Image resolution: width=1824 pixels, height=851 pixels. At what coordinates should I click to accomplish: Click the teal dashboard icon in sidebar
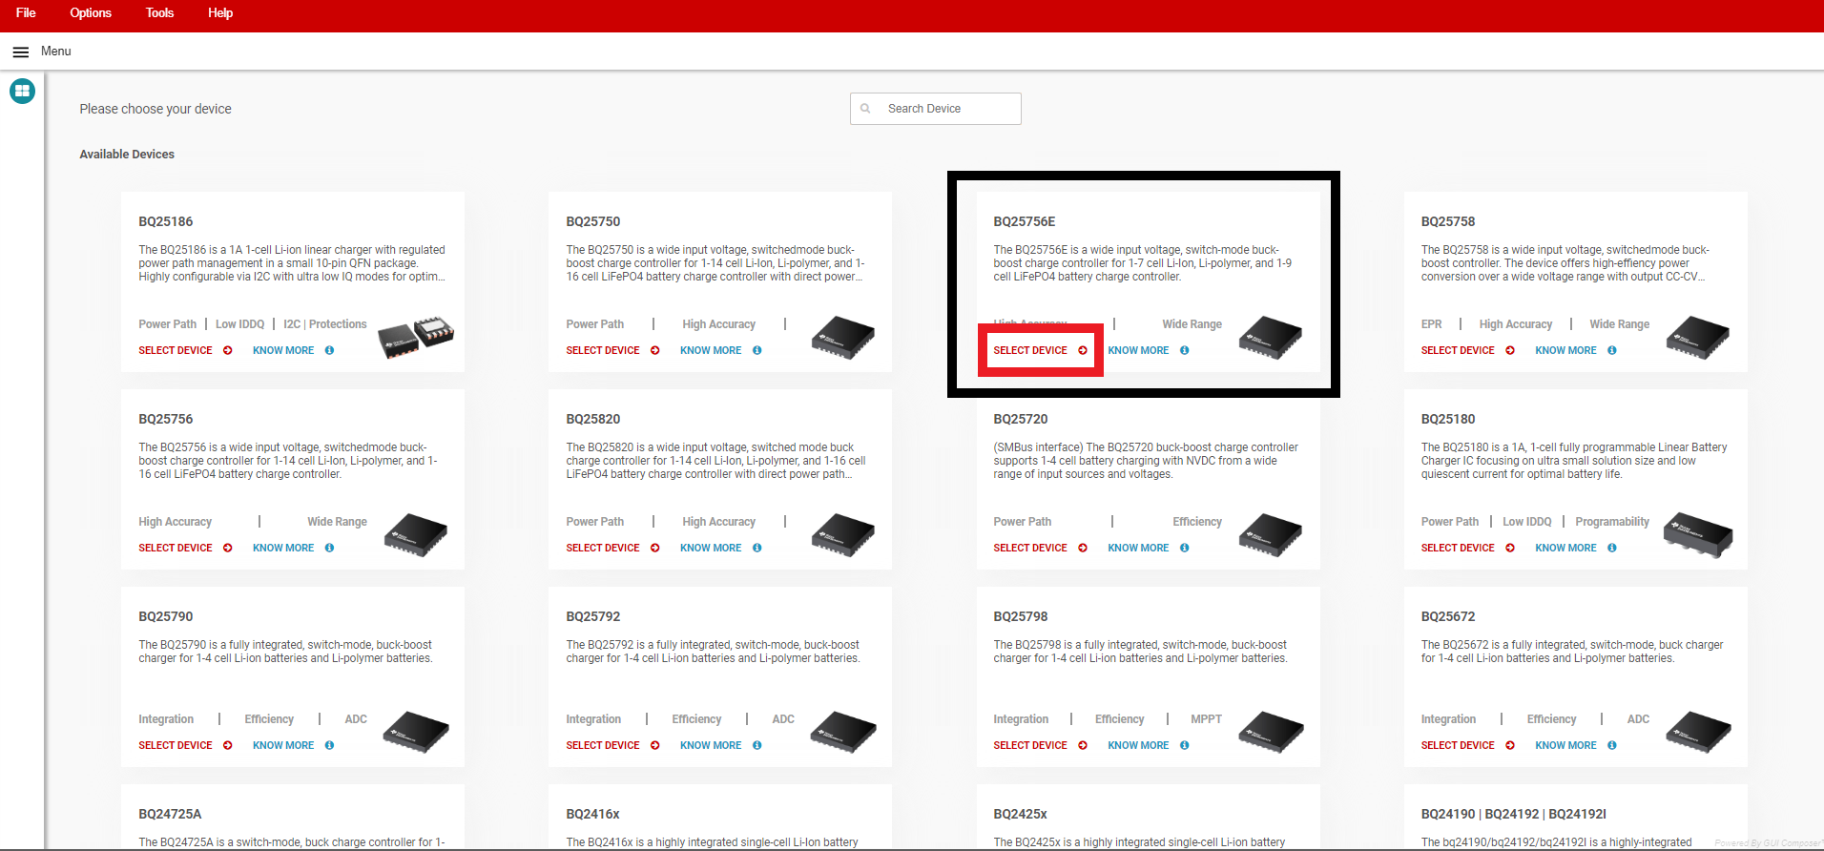pyautogui.click(x=22, y=92)
